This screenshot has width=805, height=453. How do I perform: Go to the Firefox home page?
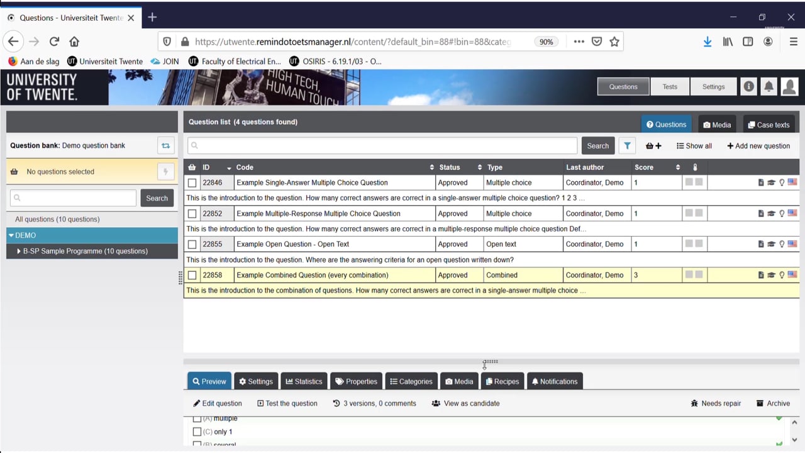pyautogui.click(x=74, y=42)
